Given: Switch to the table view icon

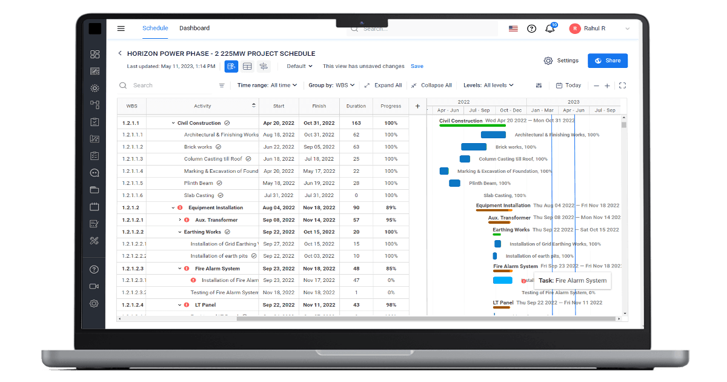Looking at the screenshot, I should [247, 66].
